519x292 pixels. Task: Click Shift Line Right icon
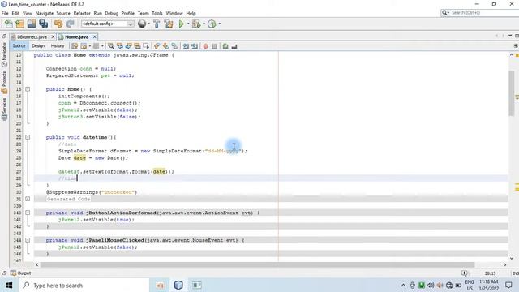[195, 46]
